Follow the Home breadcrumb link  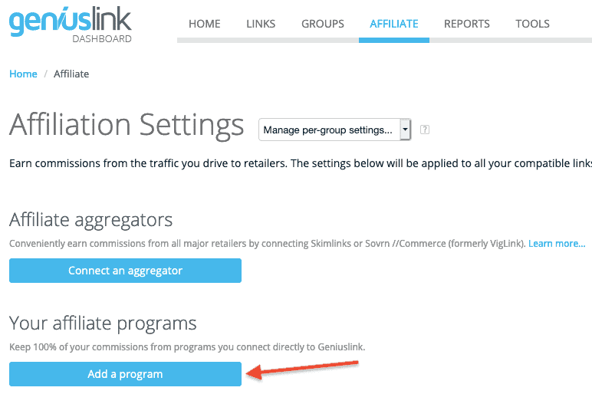tap(23, 74)
